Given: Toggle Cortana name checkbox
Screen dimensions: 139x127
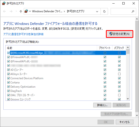Looking at the screenshot, I should pyautogui.click(x=8, y=82).
